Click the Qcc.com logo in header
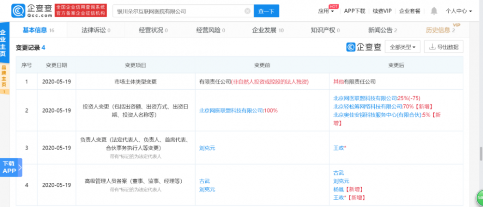Image resolution: width=483 pixels, height=207 pixels. pyautogui.click(x=30, y=10)
